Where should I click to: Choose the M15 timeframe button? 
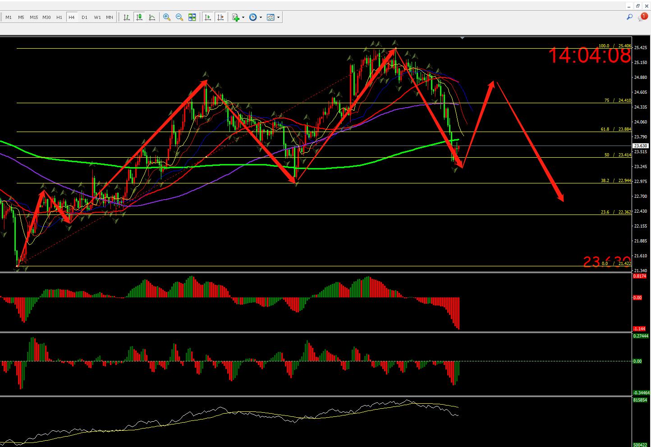point(34,17)
